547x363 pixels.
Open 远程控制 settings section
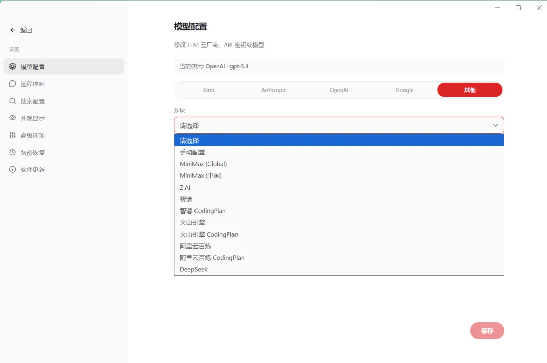(64, 84)
